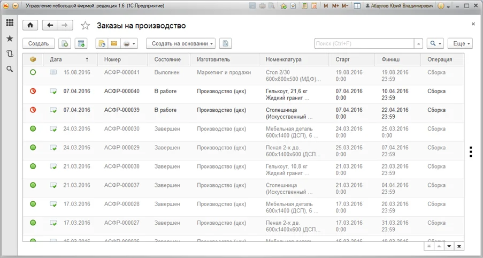Image resolution: width=483 pixels, height=258 pixels.
Task: Click the Поиск (Ctrl+F) search field
Action: click(x=364, y=44)
